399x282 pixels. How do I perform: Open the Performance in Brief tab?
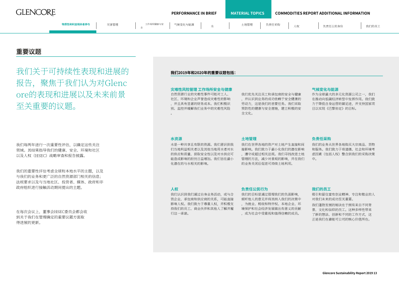point(194,13)
